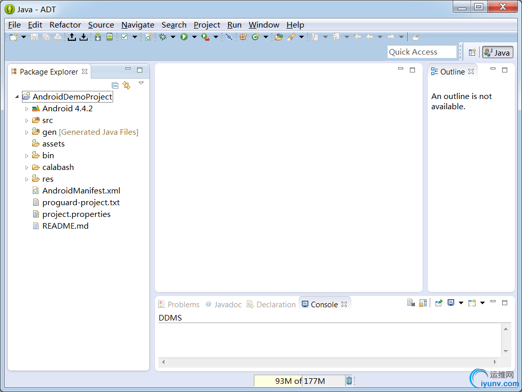Open the Project menu
Image resolution: width=522 pixels, height=392 pixels.
point(207,25)
